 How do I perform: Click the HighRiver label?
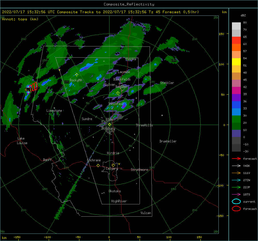pos(119,201)
